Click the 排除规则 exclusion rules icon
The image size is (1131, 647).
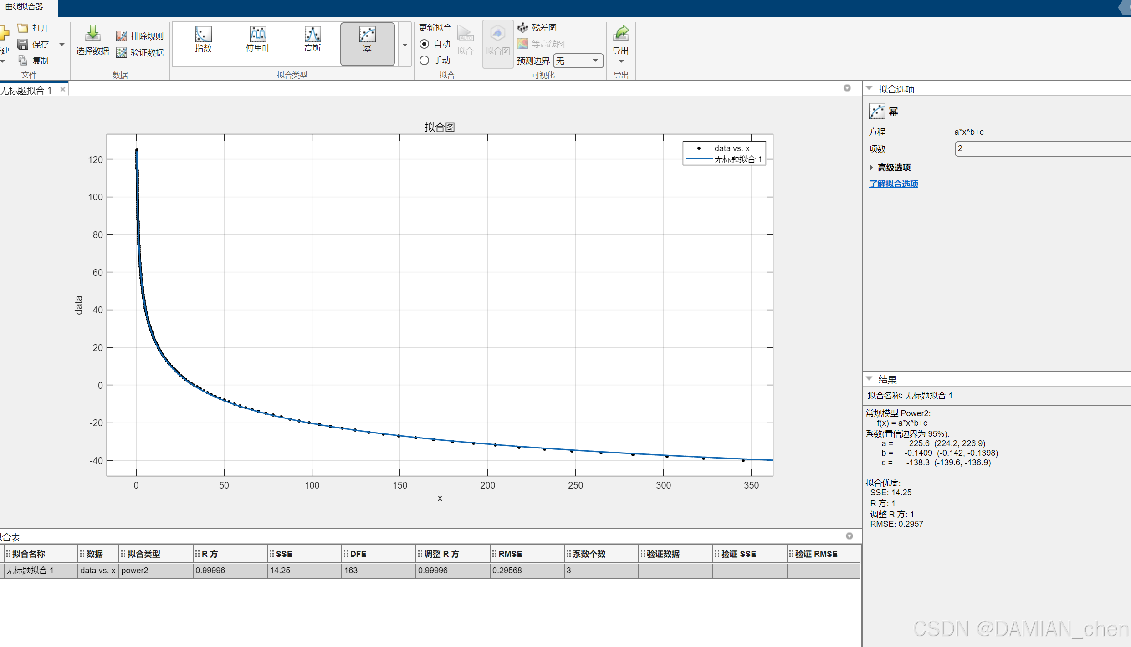pyautogui.click(x=121, y=36)
